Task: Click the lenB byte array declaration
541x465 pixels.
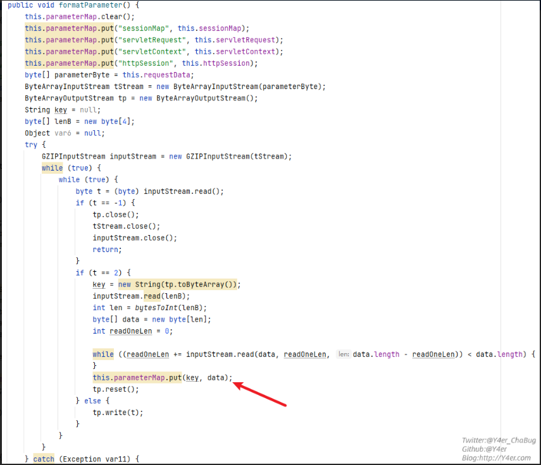Action: [80, 121]
